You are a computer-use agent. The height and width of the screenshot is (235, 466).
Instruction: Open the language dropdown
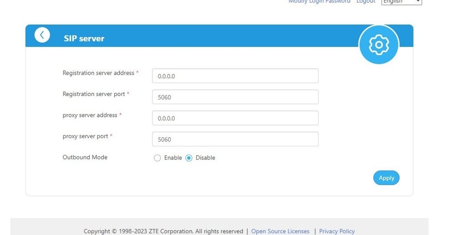tap(401, 2)
